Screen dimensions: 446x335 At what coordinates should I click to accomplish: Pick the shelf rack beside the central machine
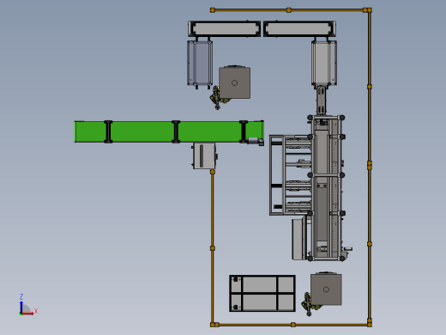pos(290,175)
